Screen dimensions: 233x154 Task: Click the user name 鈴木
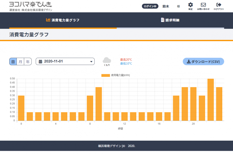pyautogui.click(x=166, y=6)
